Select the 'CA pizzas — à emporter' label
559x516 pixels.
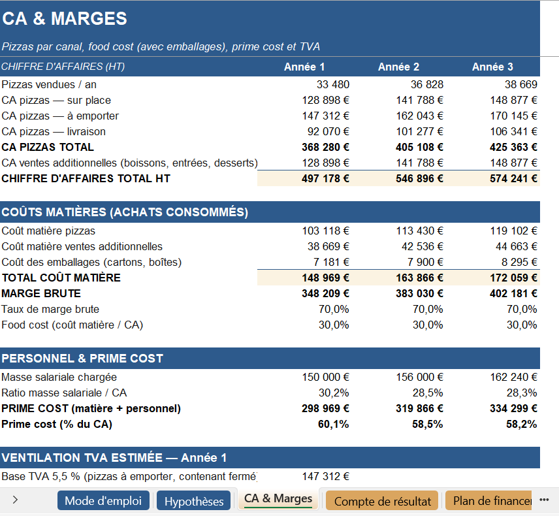coord(60,116)
